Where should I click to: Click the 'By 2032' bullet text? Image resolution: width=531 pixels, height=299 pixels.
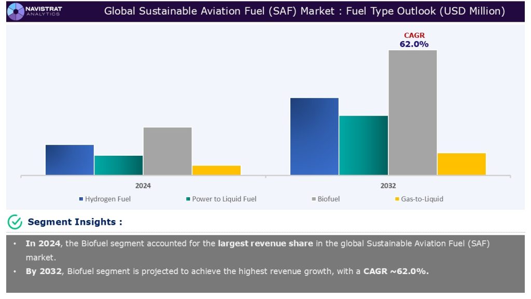tap(44, 271)
